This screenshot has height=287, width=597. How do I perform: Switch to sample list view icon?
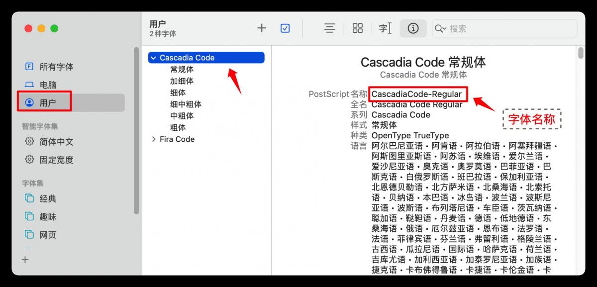pyautogui.click(x=329, y=28)
